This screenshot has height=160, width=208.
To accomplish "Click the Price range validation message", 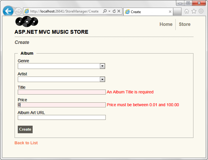I will click(x=143, y=105).
